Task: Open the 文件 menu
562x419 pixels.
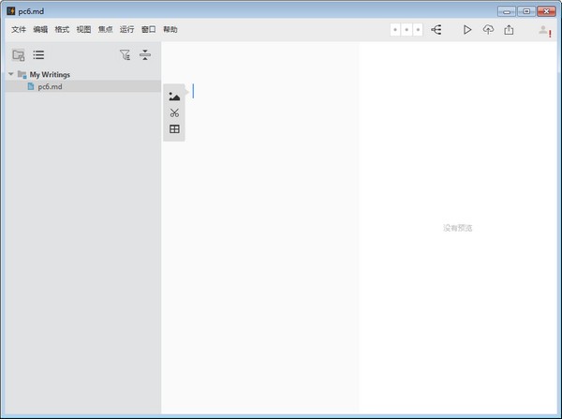Action: (19, 29)
